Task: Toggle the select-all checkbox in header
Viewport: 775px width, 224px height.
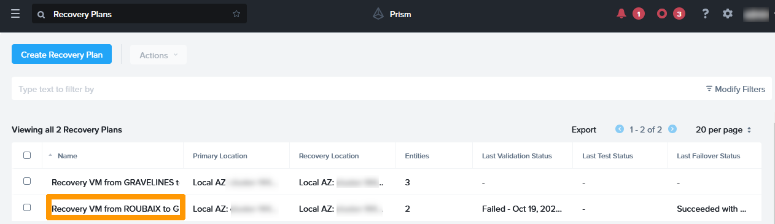Action: click(x=27, y=155)
